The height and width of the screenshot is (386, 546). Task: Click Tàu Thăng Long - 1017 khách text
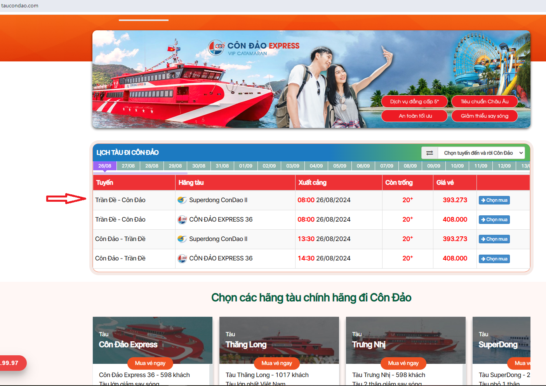267,375
